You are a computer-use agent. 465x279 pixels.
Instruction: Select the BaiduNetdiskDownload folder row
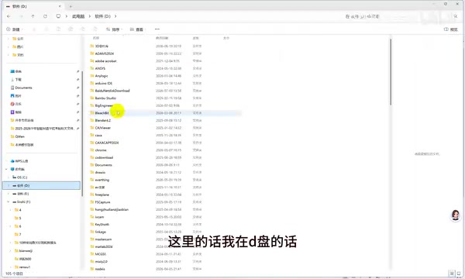(165, 91)
